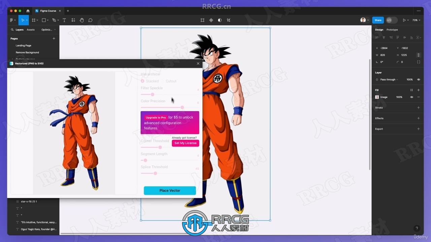Select the Cutout radio option

point(163,81)
